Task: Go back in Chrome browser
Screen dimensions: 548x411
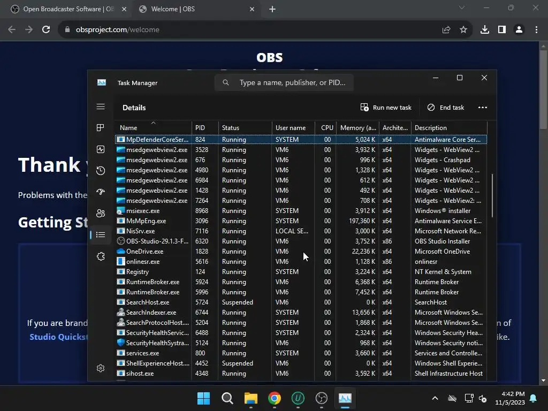Action: [12, 30]
